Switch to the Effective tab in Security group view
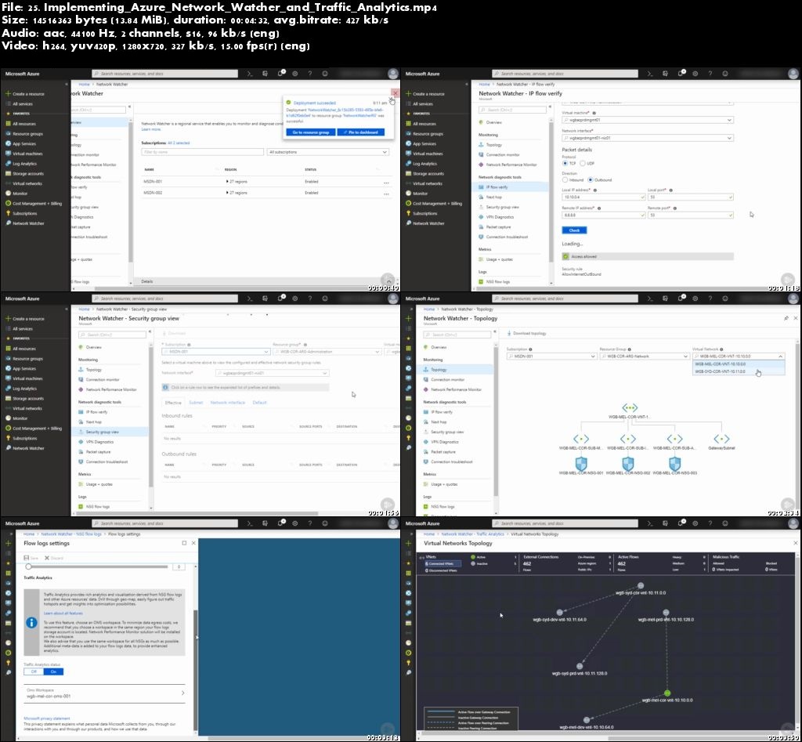 click(173, 403)
